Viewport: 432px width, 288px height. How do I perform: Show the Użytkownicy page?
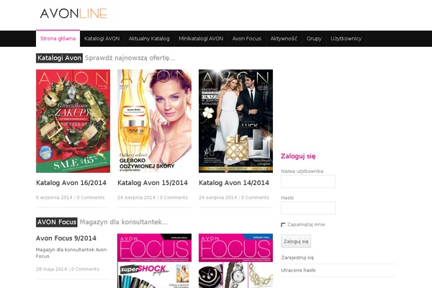click(x=346, y=39)
